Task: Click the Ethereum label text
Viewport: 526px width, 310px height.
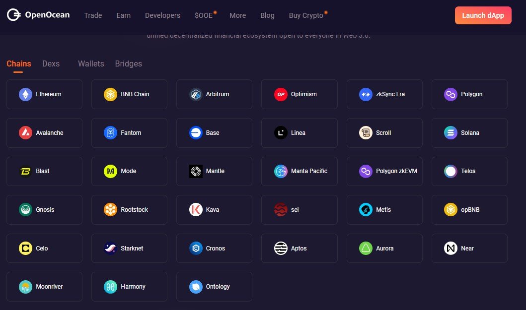Action: point(49,94)
